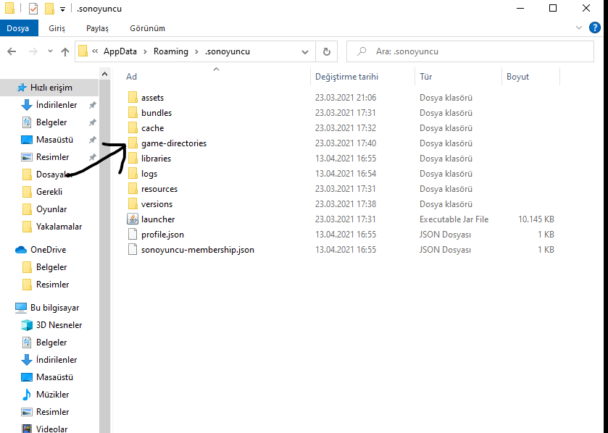Click the Properties checkmark icon in title bar
This screenshot has height=433, width=608.
point(33,9)
